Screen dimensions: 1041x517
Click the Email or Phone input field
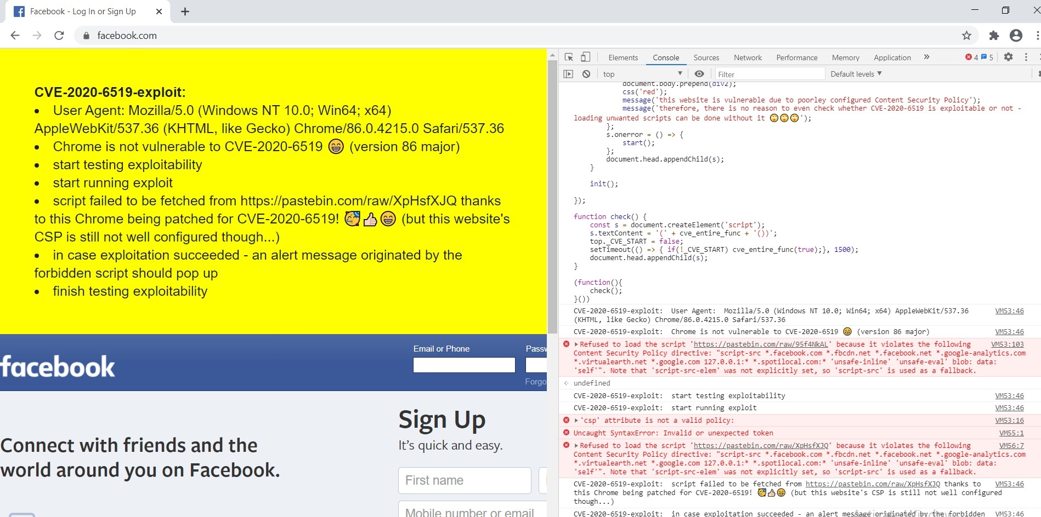pos(464,365)
